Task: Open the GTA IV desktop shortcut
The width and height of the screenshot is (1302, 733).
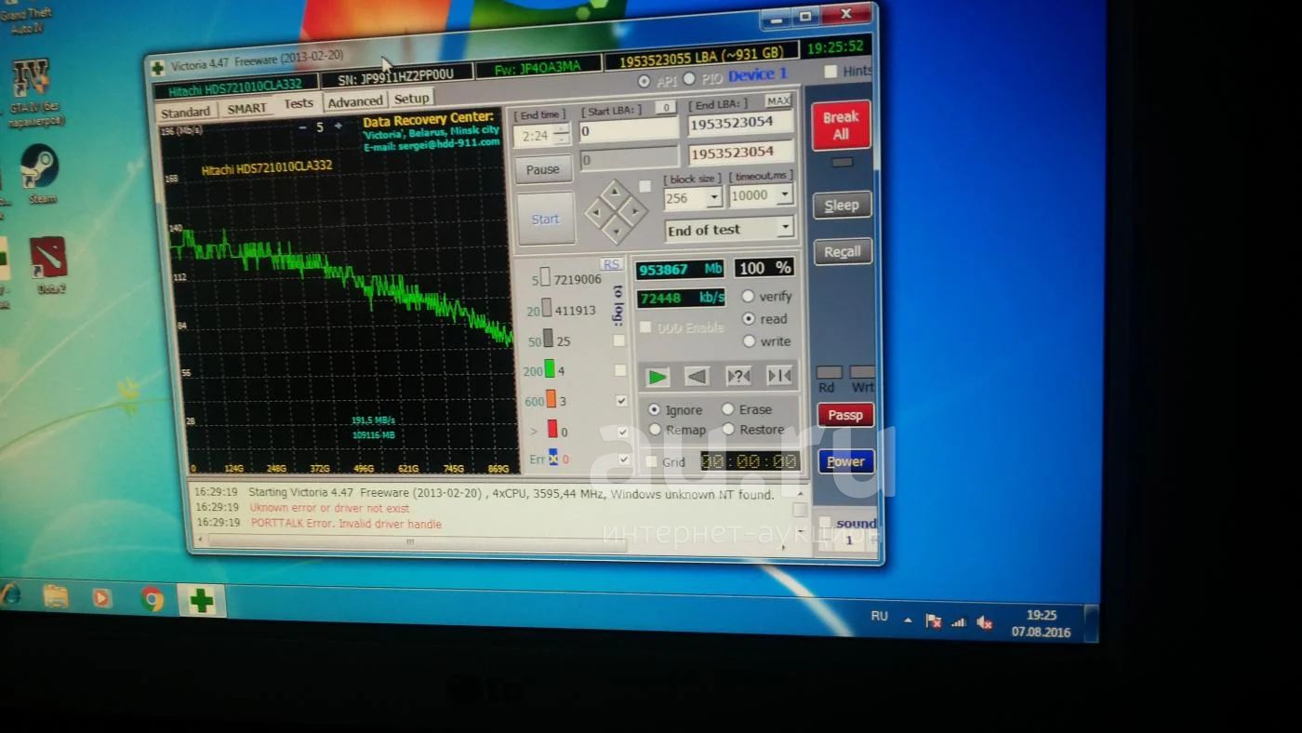Action: pyautogui.click(x=33, y=93)
